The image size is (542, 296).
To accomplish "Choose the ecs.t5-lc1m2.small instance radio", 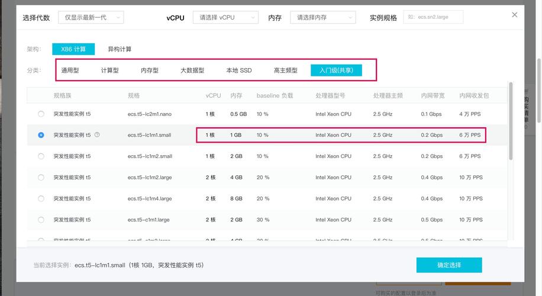I will (x=41, y=156).
